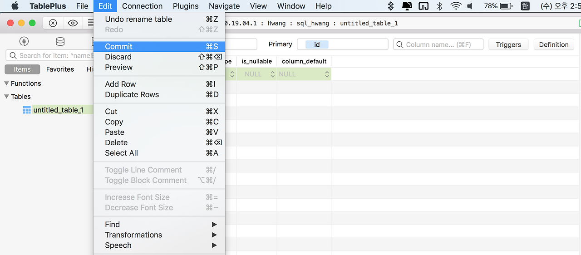
Task: Click the Search for item field
Action: tap(50, 55)
